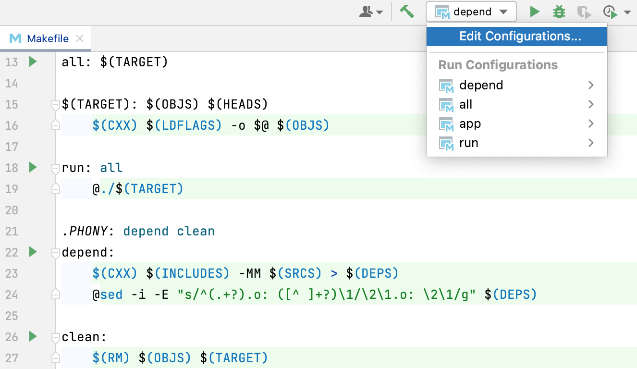This screenshot has height=369, width=637.
Task: Select the depend run configuration entry
Action: (517, 85)
